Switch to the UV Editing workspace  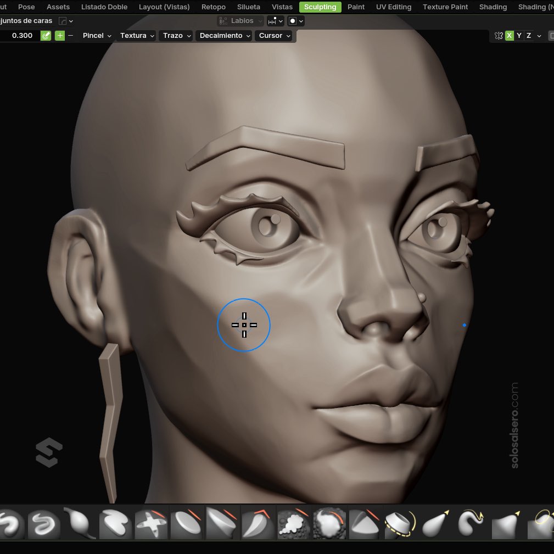point(393,7)
